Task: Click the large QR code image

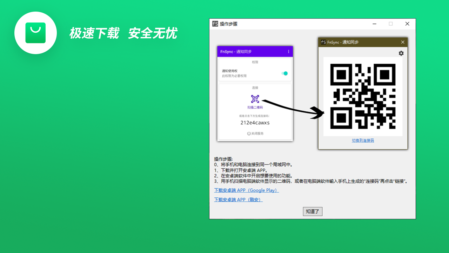Action: point(363,96)
